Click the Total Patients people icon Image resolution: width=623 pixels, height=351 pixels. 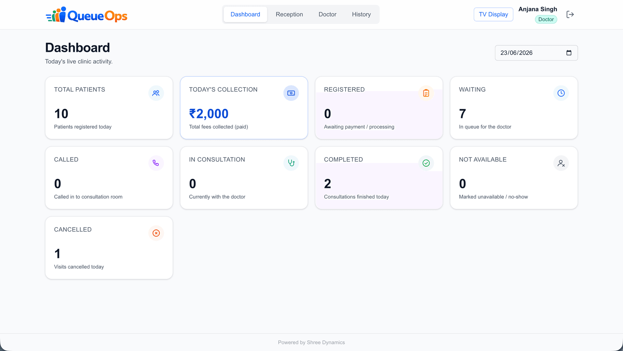tap(156, 93)
